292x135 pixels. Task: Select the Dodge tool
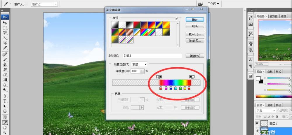(5, 90)
